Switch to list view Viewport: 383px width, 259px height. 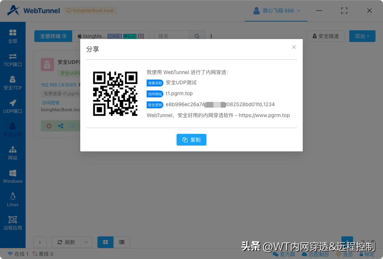coord(121,242)
